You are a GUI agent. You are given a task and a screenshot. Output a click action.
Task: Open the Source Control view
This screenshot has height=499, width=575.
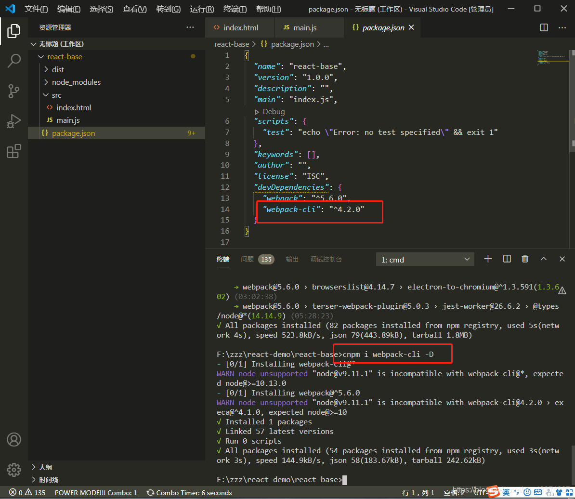(14, 91)
